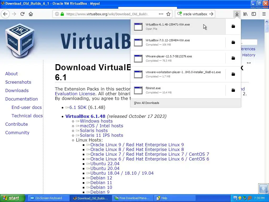This screenshot has width=269, height=202.
Task: Open the History link
Action: click(x=249, y=55)
